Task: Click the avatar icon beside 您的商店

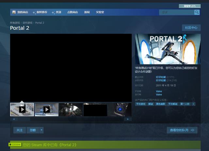Action: click(x=14, y=12)
